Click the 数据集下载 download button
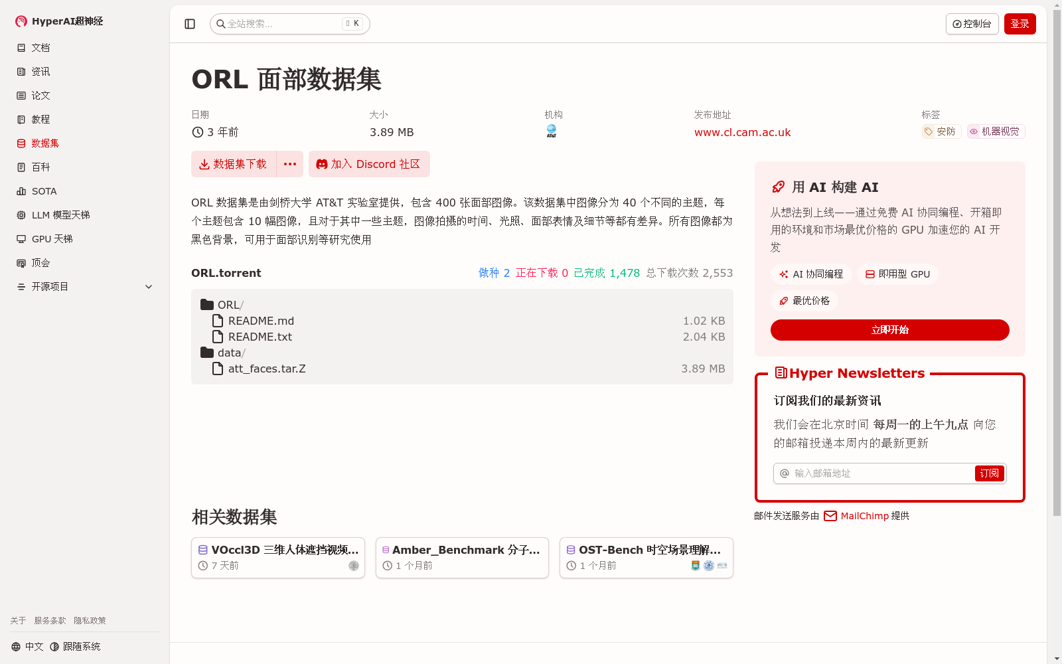 click(233, 164)
